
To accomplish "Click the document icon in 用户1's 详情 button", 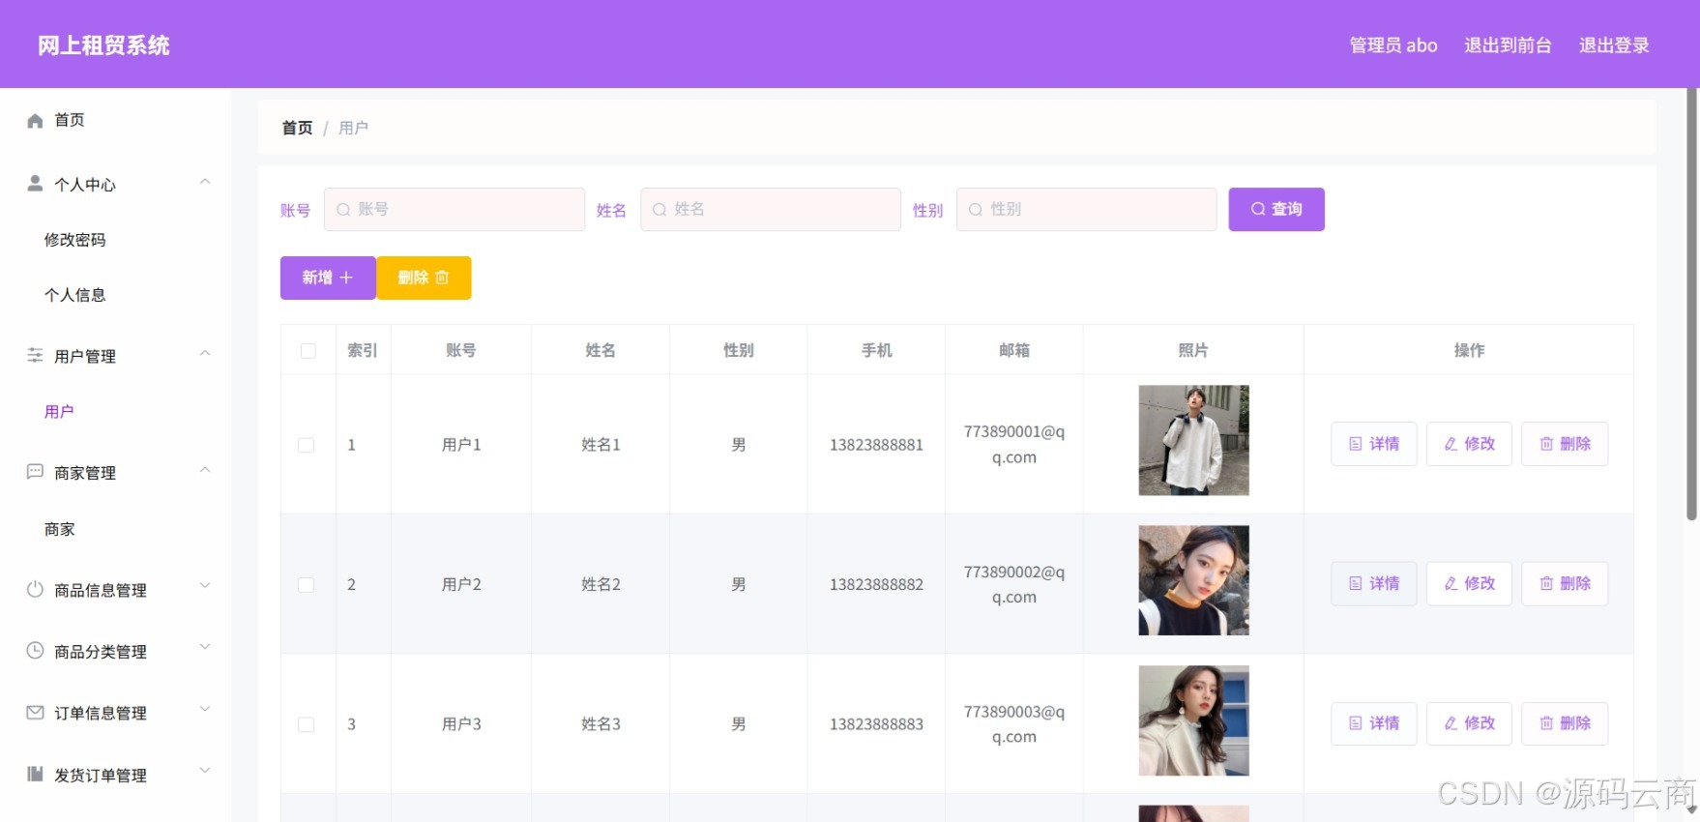I will point(1356,444).
